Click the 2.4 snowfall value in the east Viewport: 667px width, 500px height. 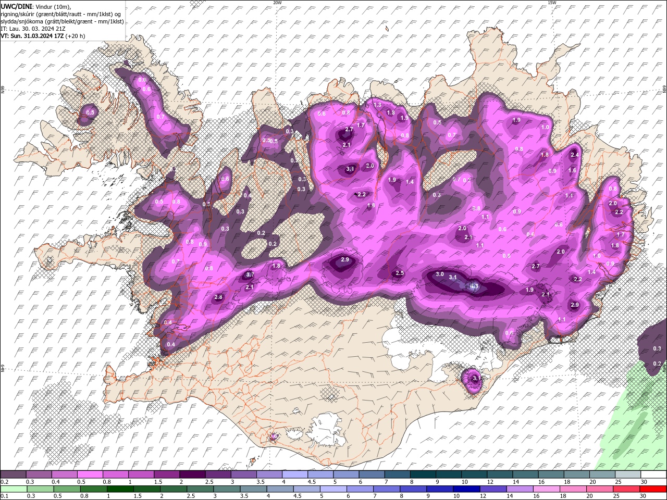pyautogui.click(x=575, y=155)
